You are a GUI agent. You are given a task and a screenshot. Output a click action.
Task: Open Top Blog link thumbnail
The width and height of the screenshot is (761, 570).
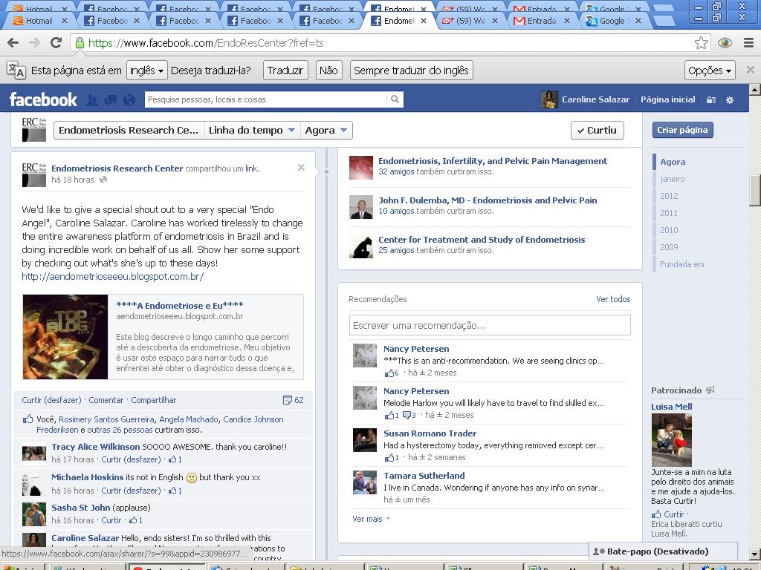(65, 337)
